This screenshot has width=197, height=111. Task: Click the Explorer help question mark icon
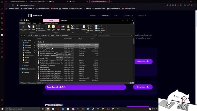pyautogui.click(x=133, y=23)
